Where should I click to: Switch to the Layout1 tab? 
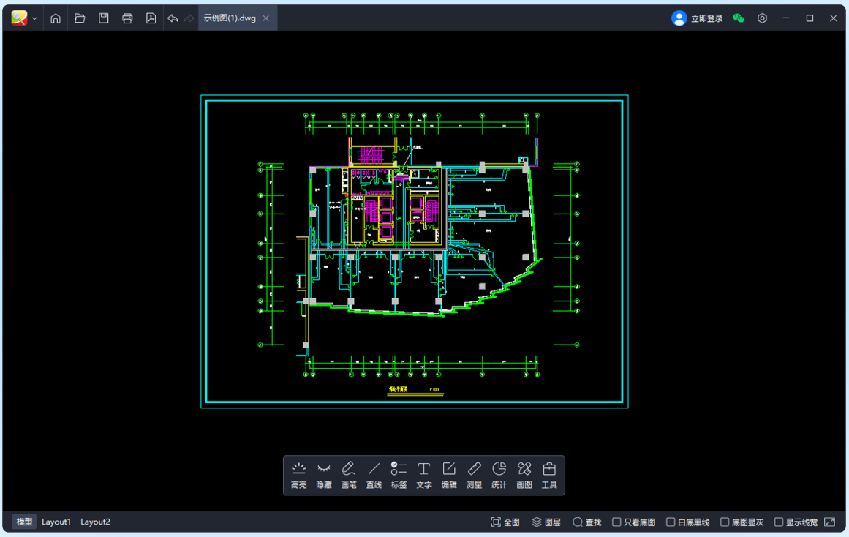tap(56, 522)
